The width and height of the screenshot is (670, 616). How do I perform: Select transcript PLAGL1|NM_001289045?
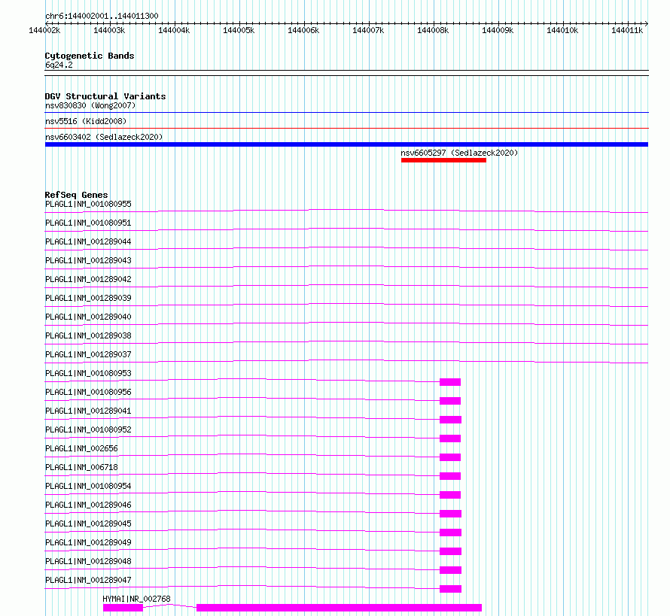[x=88, y=523]
